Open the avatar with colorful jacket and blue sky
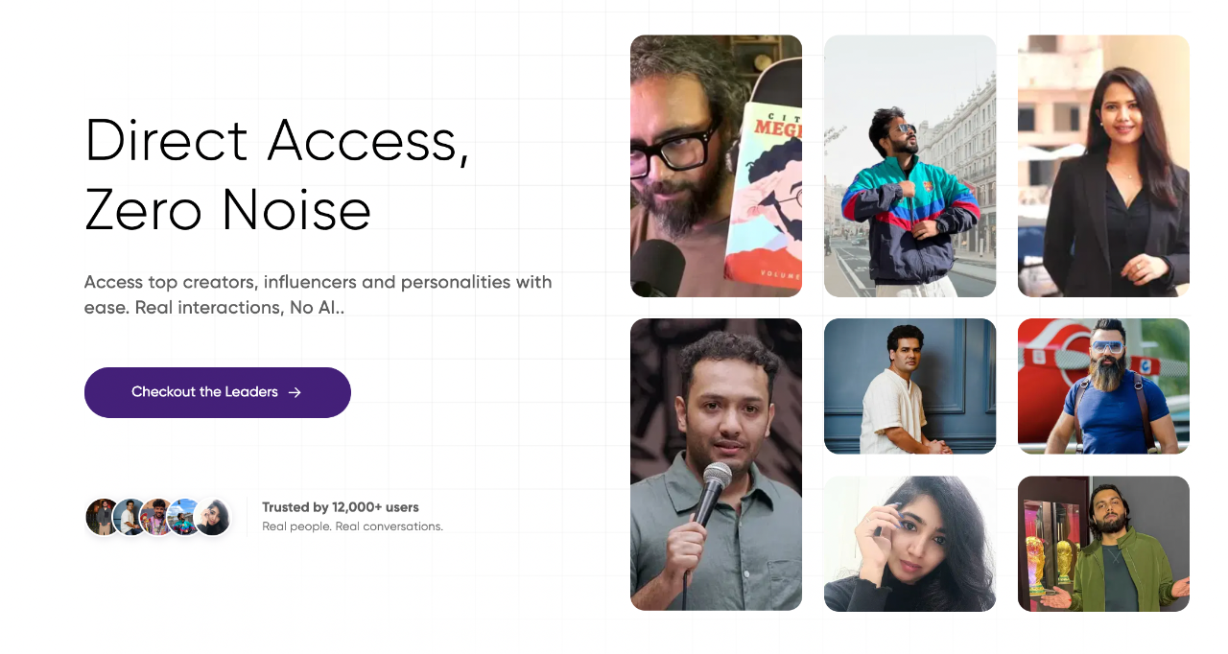 (x=184, y=517)
